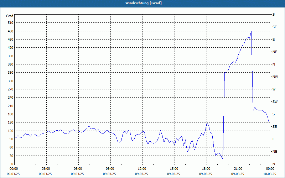285x178 pixels.
Task: Click the 09:00 time label
Action: click(110, 169)
